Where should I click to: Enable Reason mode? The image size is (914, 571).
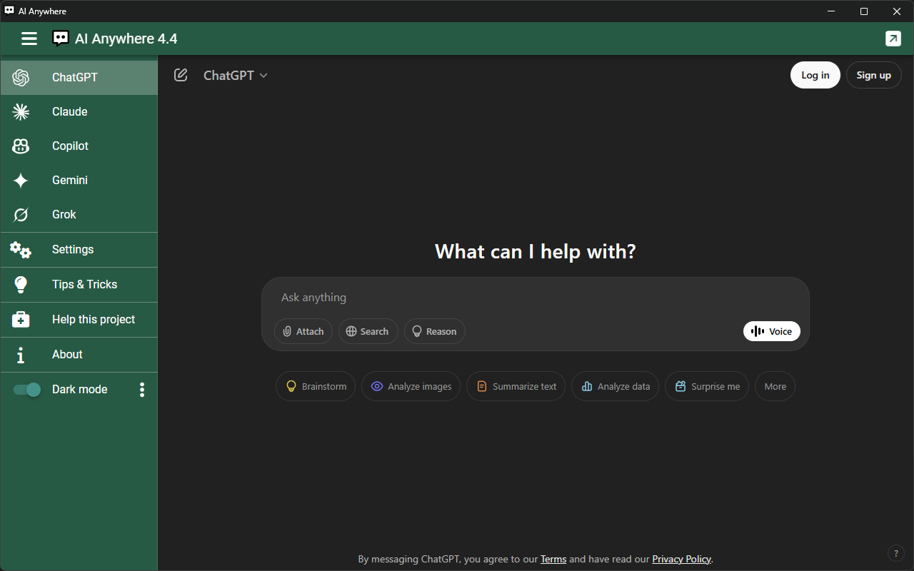click(x=434, y=330)
